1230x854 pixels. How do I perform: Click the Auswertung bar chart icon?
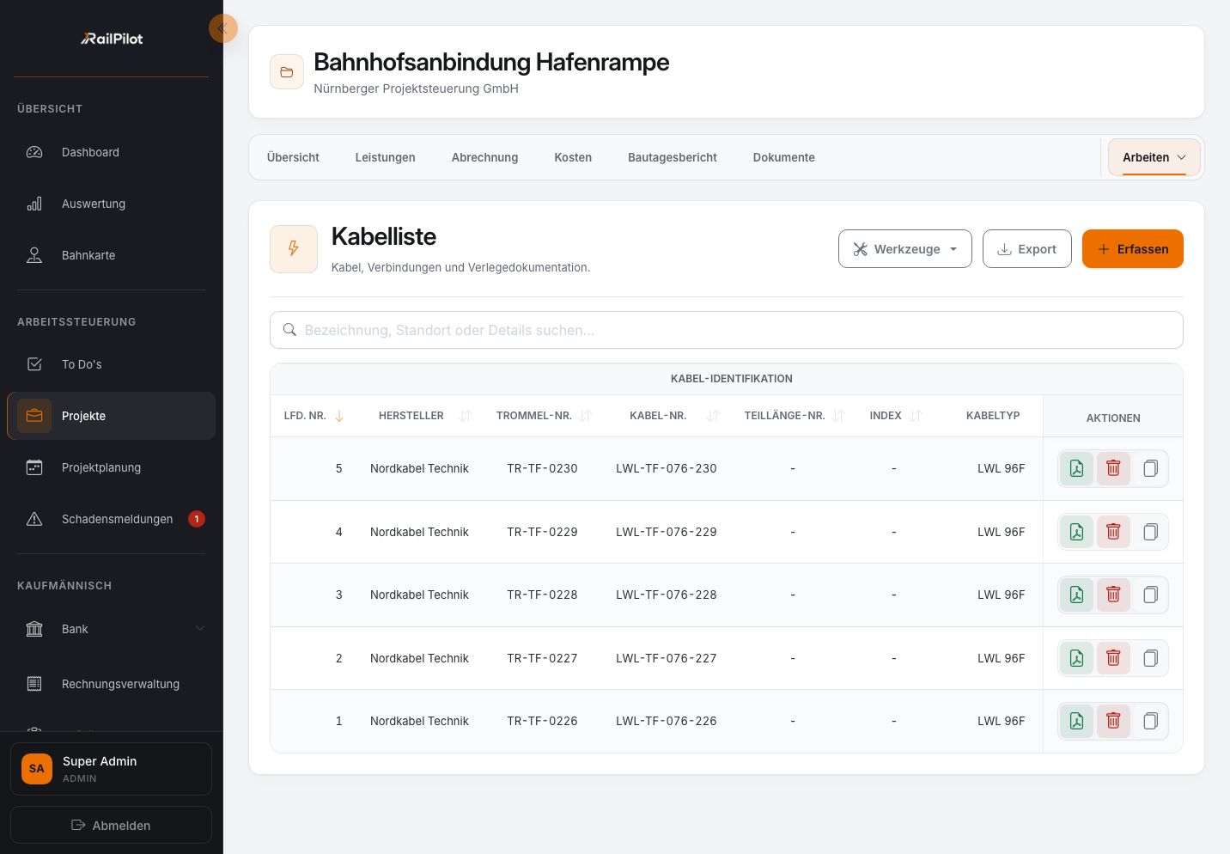[x=34, y=204]
